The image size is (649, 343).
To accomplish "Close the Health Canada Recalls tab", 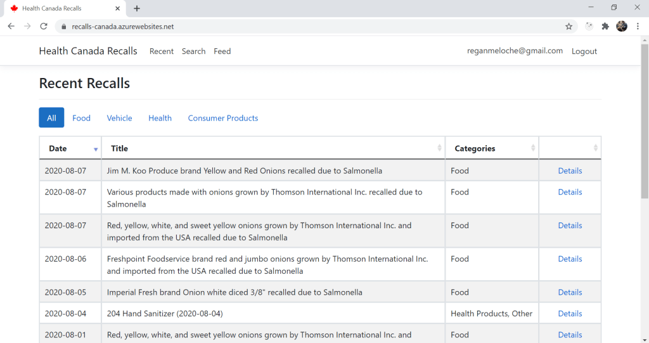I will coord(119,8).
